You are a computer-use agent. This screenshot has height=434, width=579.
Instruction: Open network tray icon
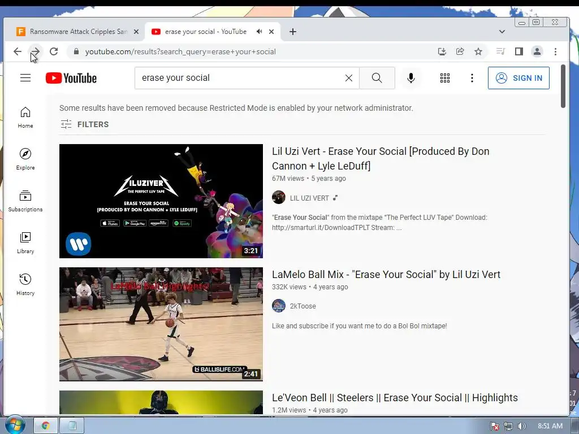(508, 426)
